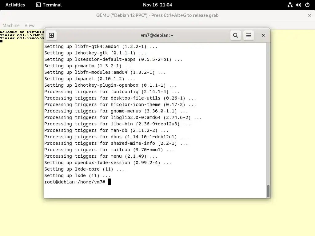
Task: Click the QEMU window title text
Action: coord(157,15)
